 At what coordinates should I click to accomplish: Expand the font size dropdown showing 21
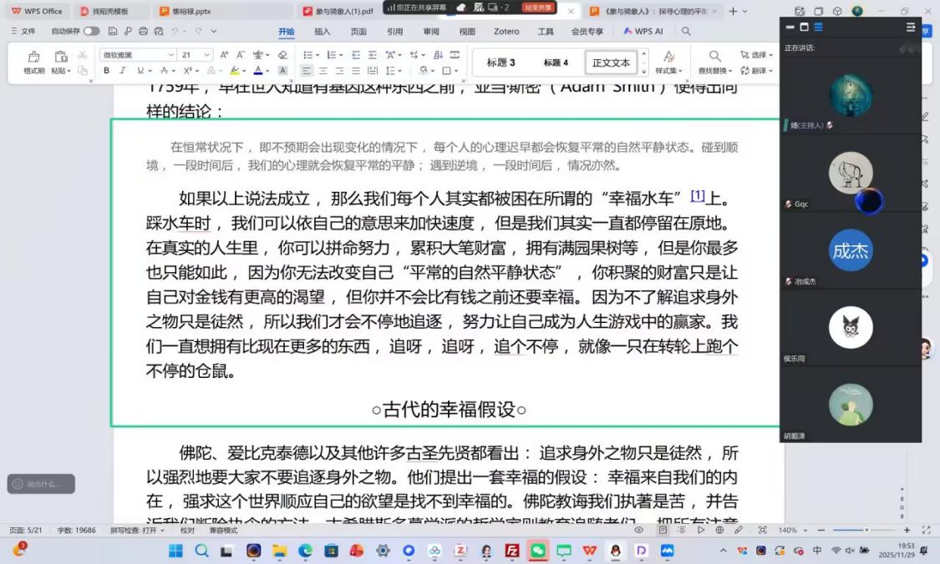(209, 55)
